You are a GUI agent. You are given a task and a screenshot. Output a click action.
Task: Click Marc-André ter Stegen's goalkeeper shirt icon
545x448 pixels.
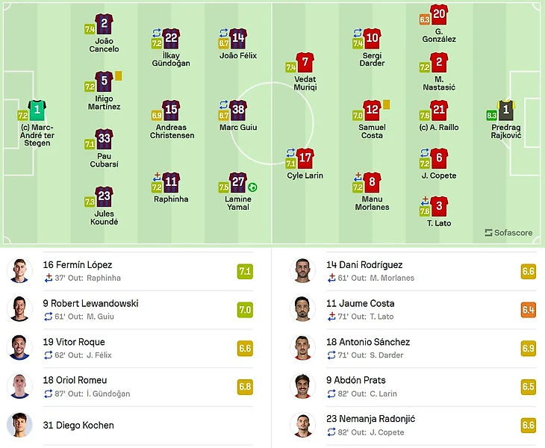click(x=37, y=111)
